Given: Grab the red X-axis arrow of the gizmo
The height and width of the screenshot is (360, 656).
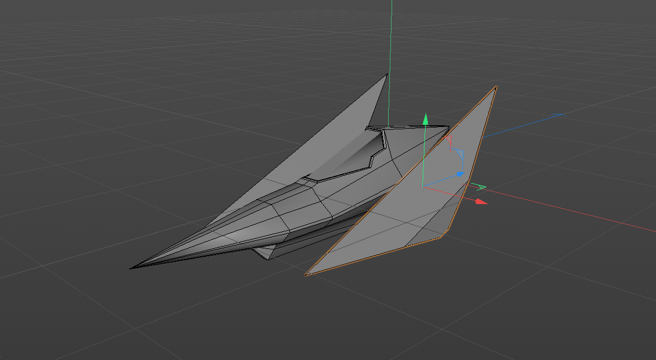Looking at the screenshot, I should tap(482, 201).
